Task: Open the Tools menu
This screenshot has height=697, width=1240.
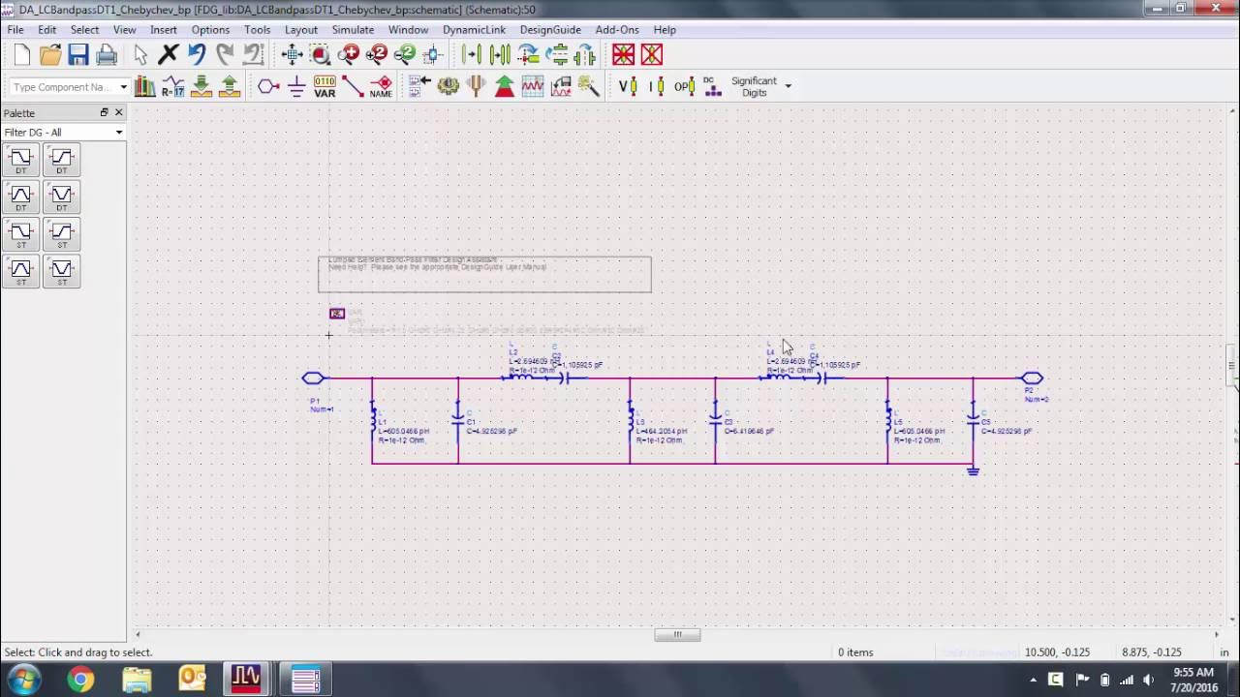Action: (257, 30)
